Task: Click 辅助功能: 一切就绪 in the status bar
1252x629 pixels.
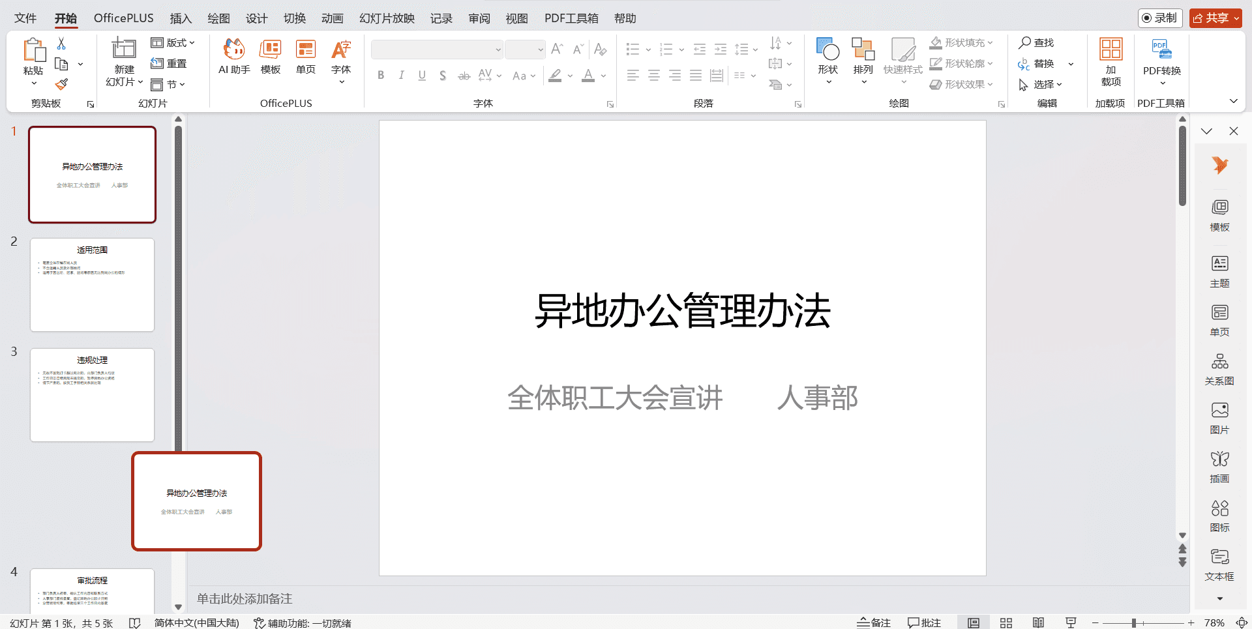Action: 303,623
